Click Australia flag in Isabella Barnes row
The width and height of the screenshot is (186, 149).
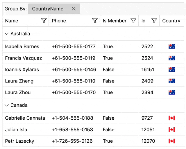(171, 46)
